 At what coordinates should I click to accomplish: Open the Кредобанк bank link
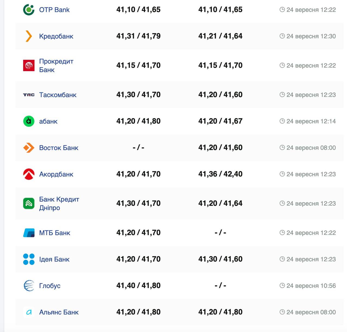coord(56,36)
